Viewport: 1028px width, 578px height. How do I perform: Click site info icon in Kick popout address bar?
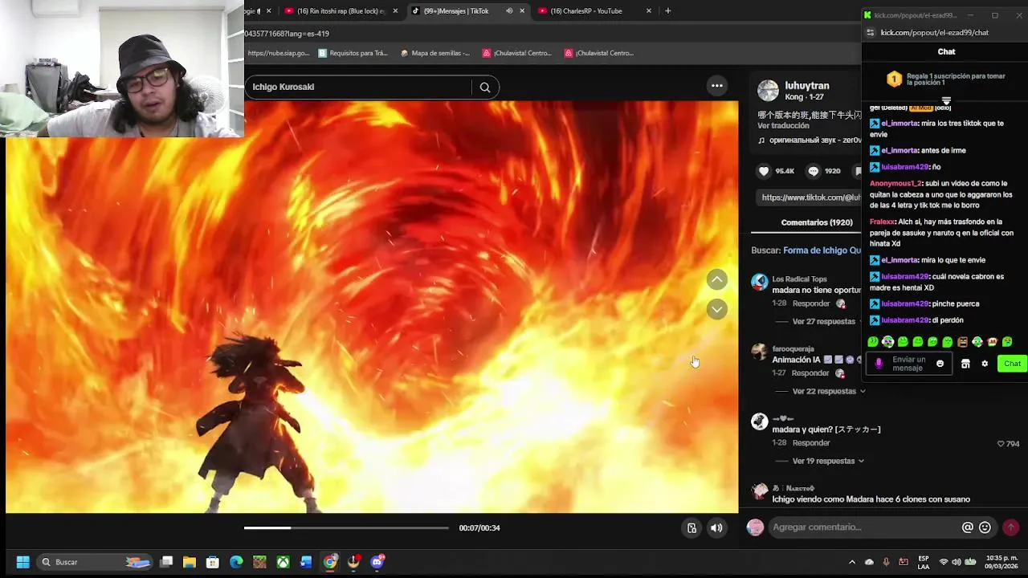click(870, 33)
